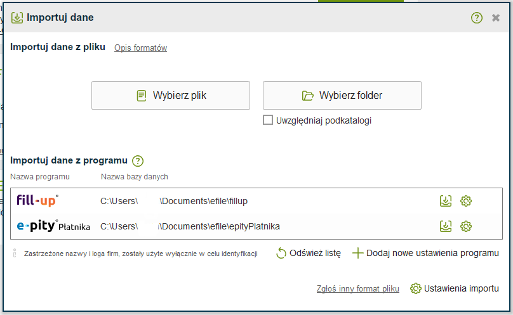Enable the Uwzględniaj podkatalogi checkbox
513x315 pixels.
point(268,120)
